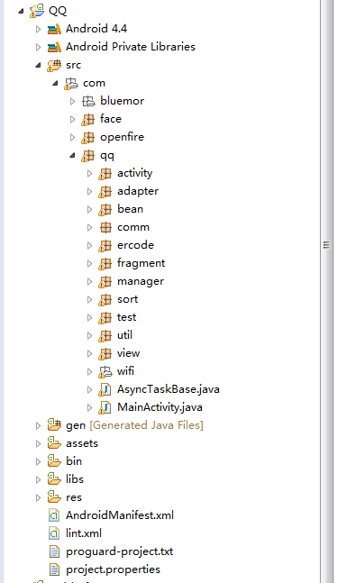The width and height of the screenshot is (338, 583).
Task: Select the lint.xml file name
Action: tap(84, 533)
